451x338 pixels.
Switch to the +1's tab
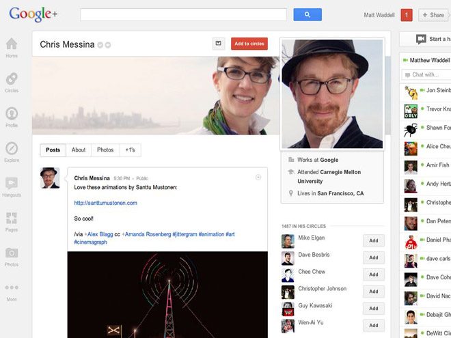coord(130,150)
